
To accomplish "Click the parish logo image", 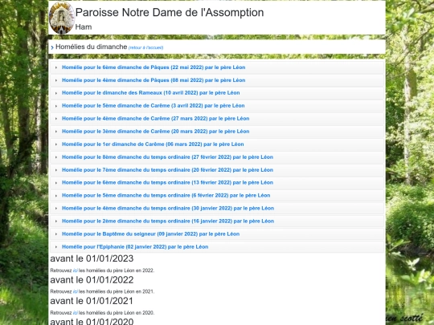I will pos(62,18).
